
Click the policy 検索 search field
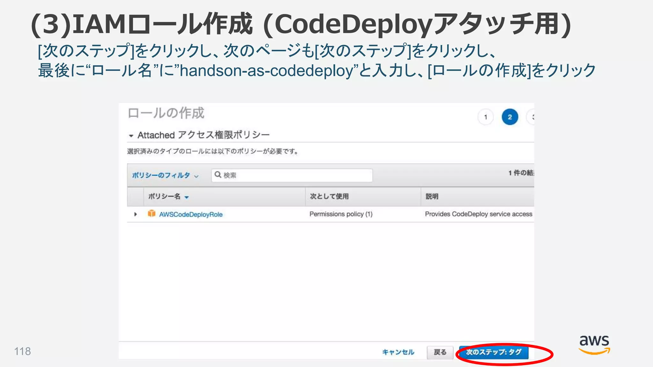tap(292, 175)
